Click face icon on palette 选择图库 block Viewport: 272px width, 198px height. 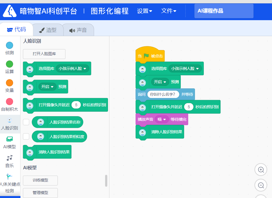30,69
